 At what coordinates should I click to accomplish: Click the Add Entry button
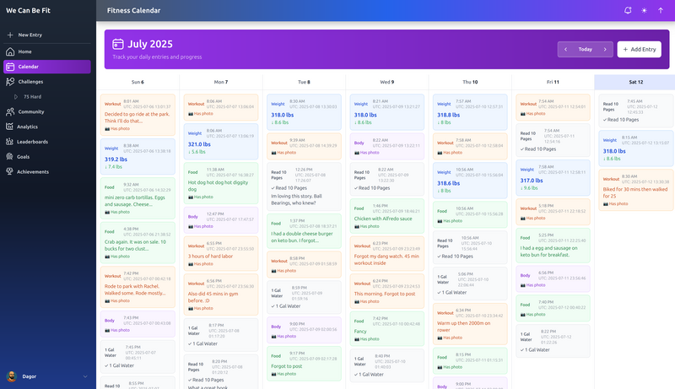(x=640, y=50)
